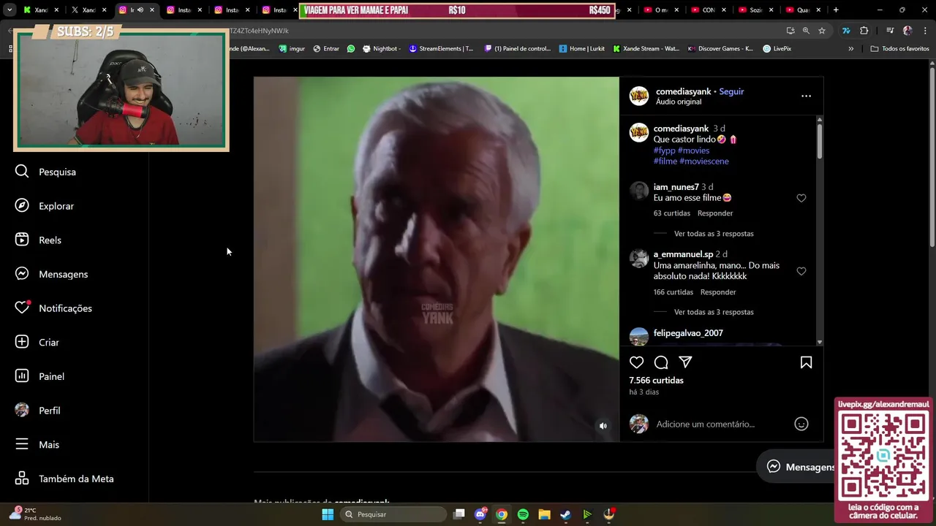Open Perfil in the sidebar

tap(37, 411)
